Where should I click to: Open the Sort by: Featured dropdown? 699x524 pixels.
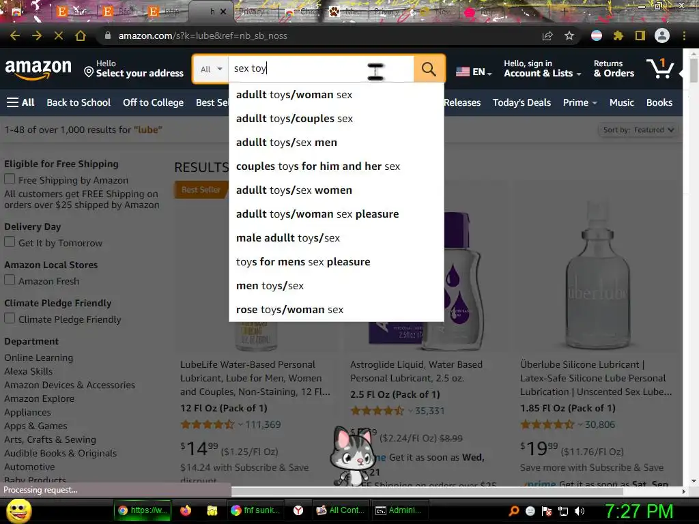638,130
